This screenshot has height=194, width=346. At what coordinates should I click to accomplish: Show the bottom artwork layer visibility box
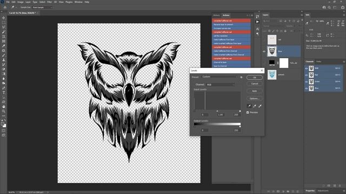pos(264,75)
